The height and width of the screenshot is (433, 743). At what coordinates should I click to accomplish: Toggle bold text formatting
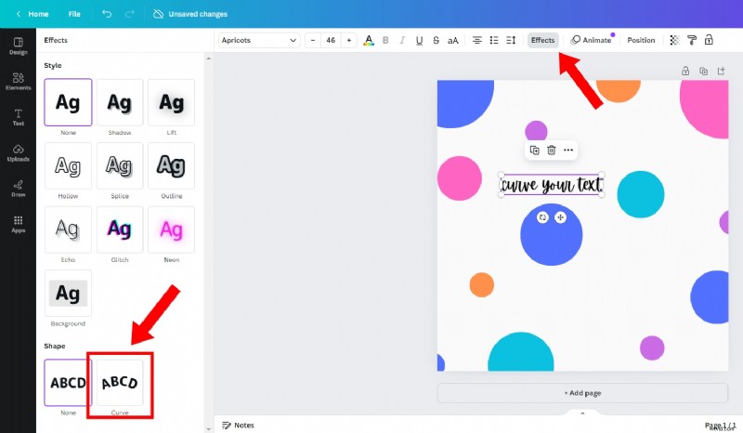coord(385,40)
